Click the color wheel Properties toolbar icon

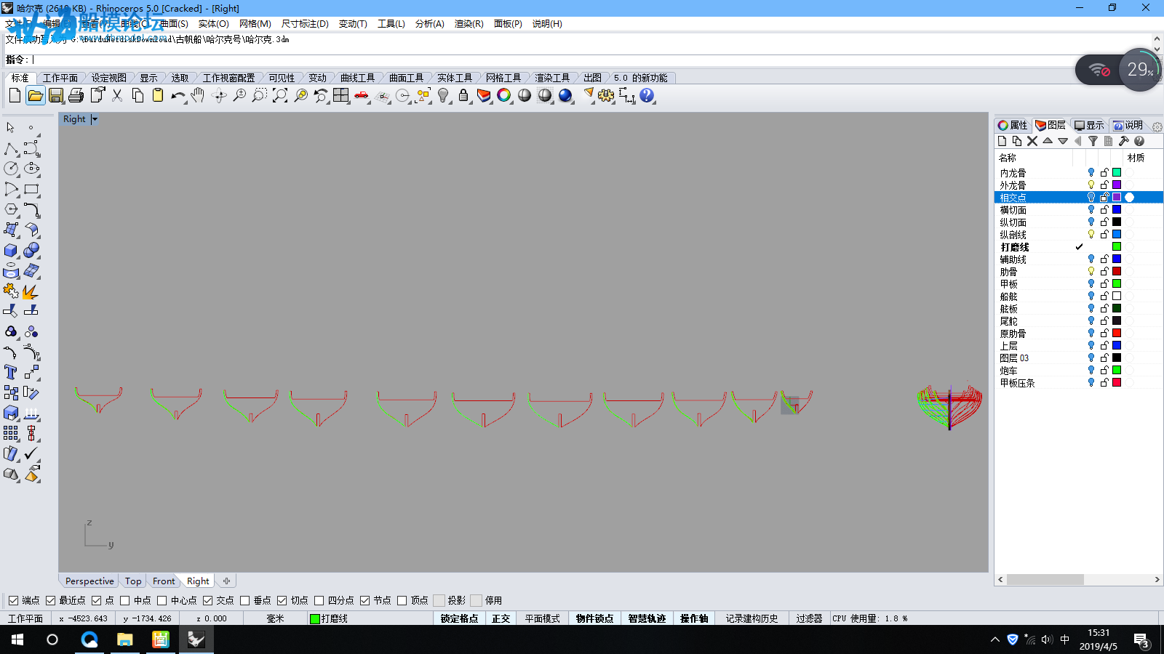[x=504, y=95]
